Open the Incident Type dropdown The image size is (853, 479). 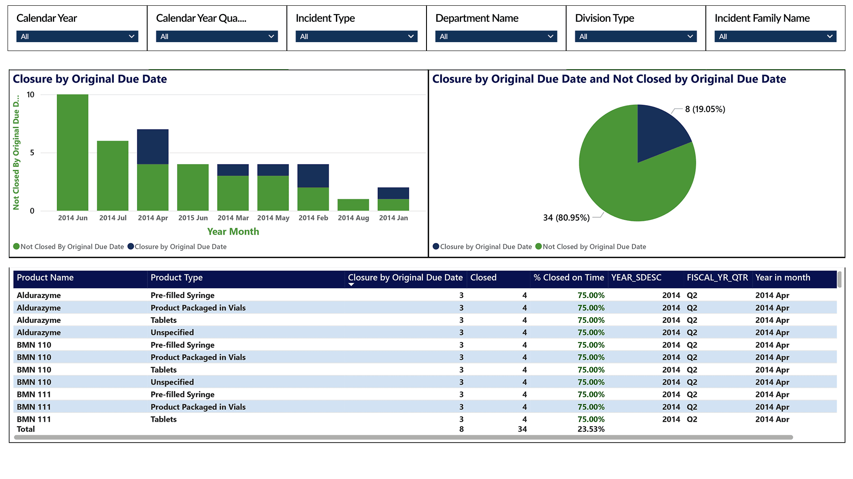click(356, 36)
